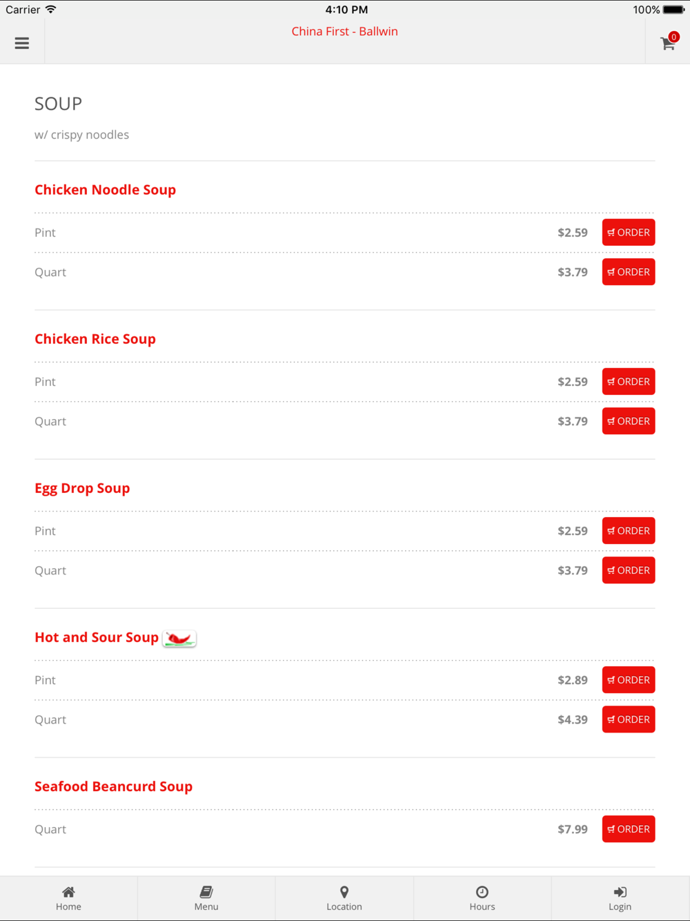The image size is (690, 921).
Task: Order a pint of Hot and Sour Soup
Action: 628,680
